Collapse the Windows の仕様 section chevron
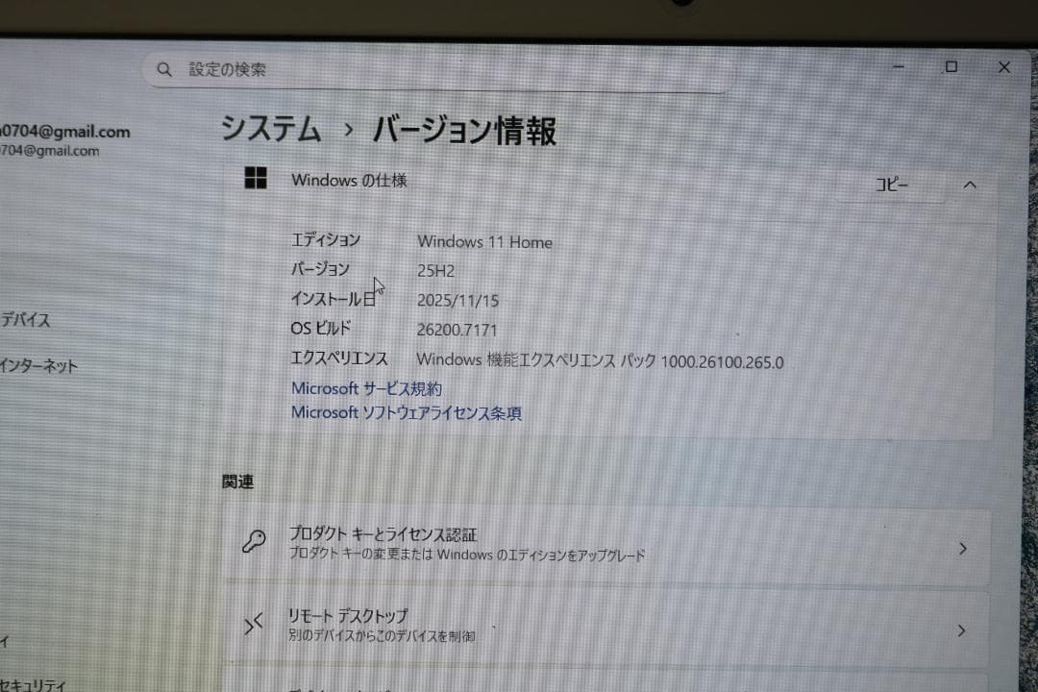The image size is (1038, 692). point(970,184)
